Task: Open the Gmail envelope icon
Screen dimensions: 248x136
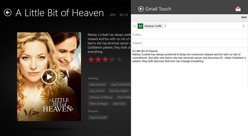Action: [x=238, y=9]
